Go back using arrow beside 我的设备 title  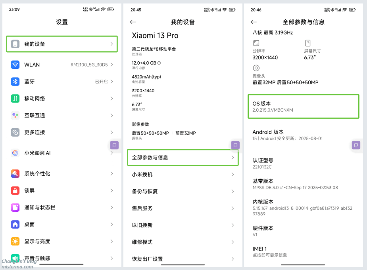(133, 22)
